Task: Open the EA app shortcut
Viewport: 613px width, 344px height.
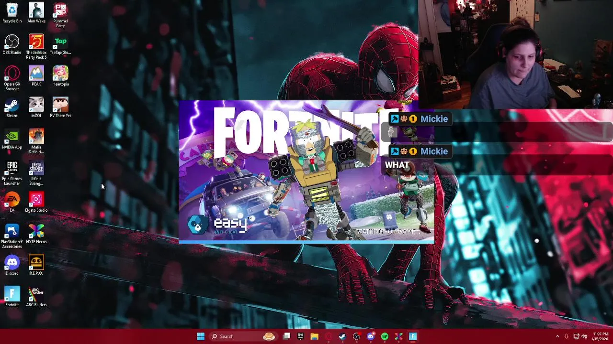Action: tap(12, 202)
